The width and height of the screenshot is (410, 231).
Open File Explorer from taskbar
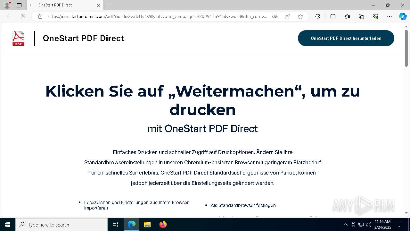(147, 225)
